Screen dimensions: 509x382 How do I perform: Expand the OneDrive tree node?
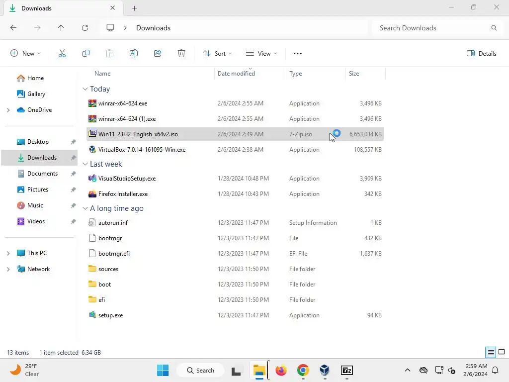pyautogui.click(x=8, y=110)
